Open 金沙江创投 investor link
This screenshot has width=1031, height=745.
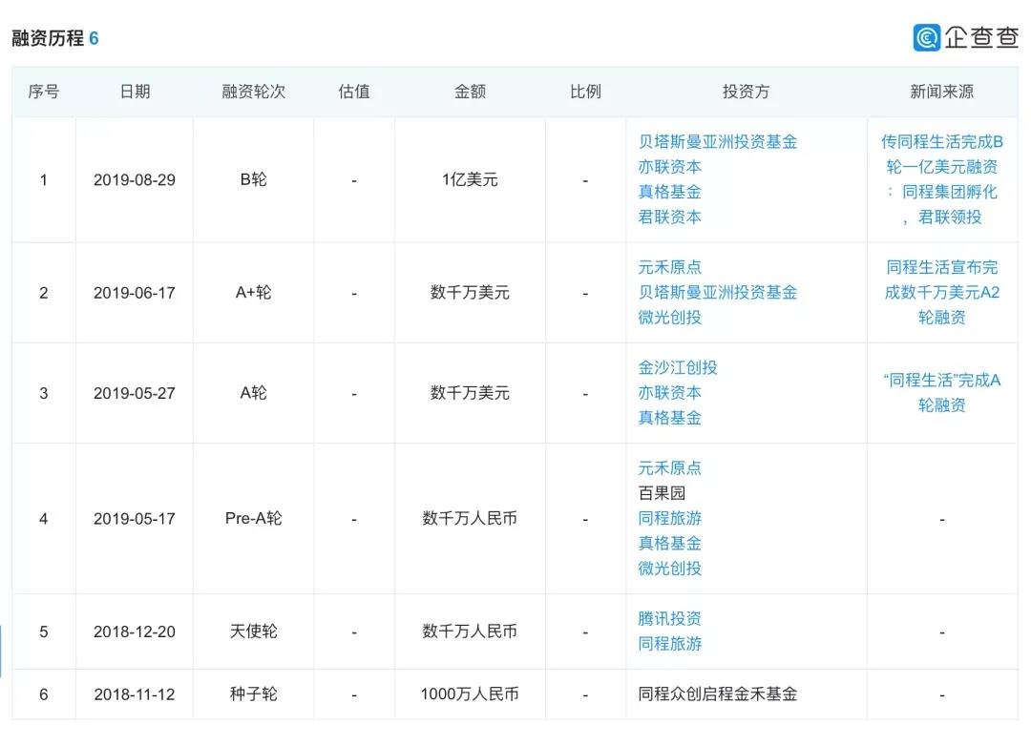click(x=677, y=368)
